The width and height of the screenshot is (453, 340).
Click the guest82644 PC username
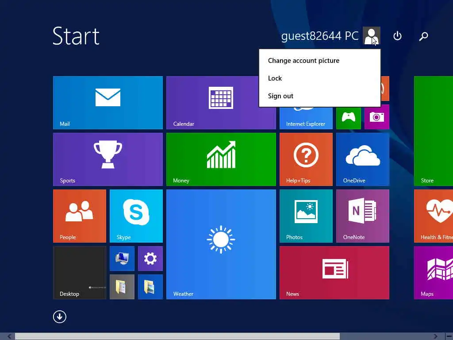[x=320, y=36]
